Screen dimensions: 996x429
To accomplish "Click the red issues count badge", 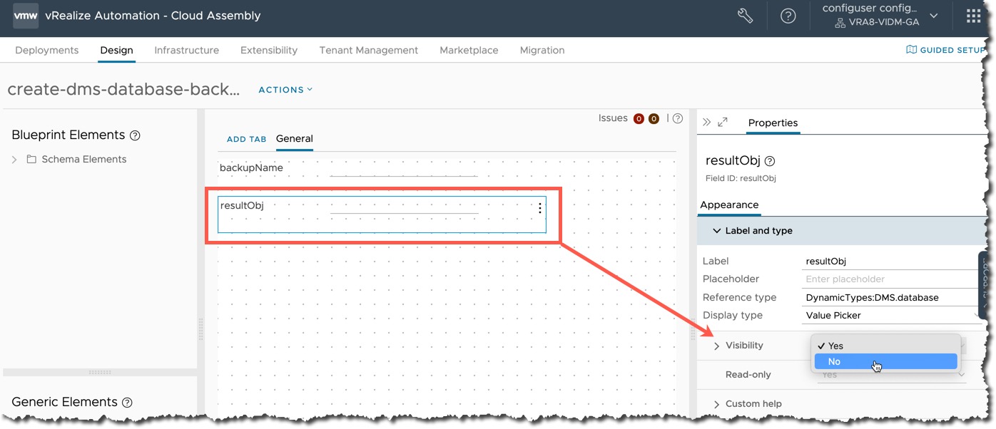I will (x=639, y=119).
